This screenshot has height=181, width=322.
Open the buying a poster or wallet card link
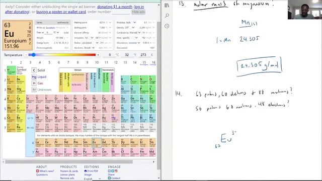click(61, 12)
